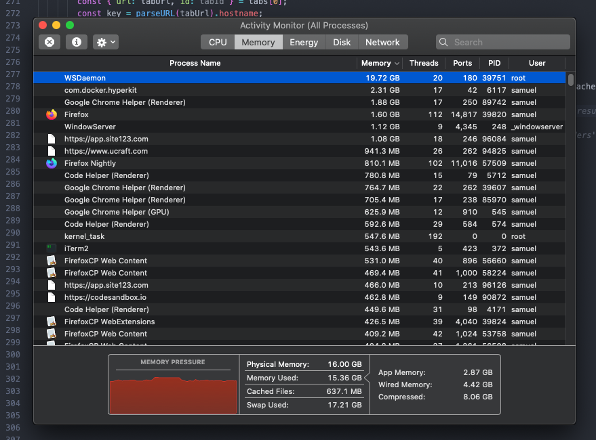Click parseURL in the code editor behind
The width and height of the screenshot is (596, 440).
[156, 14]
